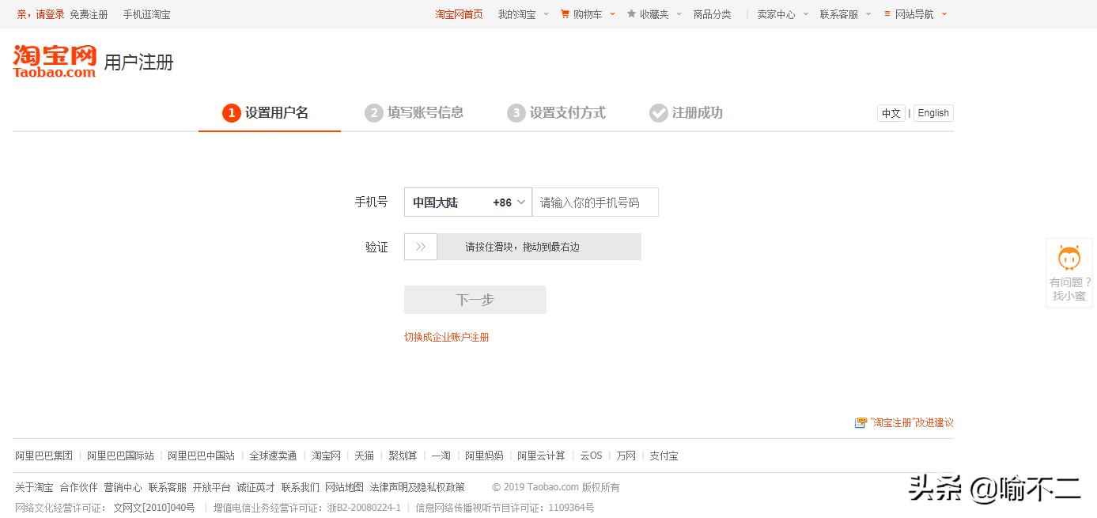Switch the page language to English
This screenshot has width=1097, height=518.
tap(932, 113)
